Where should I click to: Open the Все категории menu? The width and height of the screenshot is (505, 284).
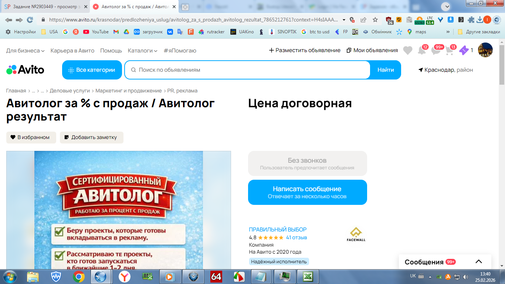tap(92, 70)
